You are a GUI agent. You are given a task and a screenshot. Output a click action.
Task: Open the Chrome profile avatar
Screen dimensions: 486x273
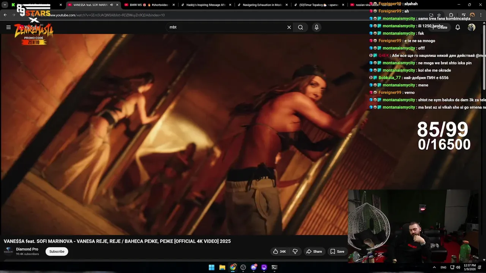[472, 15]
